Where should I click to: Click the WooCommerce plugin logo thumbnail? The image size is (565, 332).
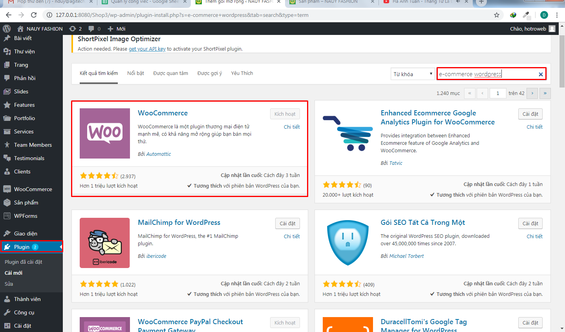105,133
